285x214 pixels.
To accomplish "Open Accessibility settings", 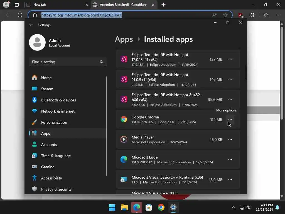I will point(68,178).
